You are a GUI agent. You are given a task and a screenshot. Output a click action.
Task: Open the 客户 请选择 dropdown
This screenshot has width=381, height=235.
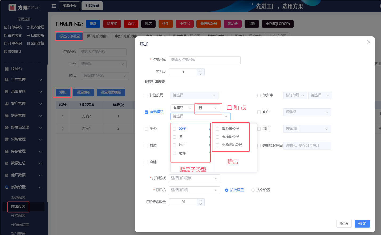coord(307,112)
